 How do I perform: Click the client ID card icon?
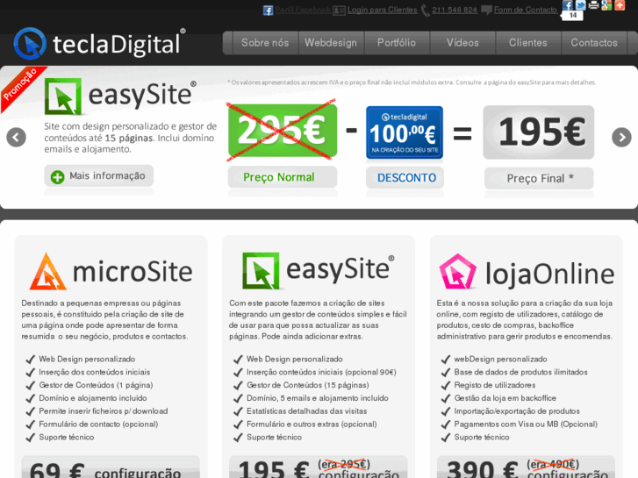point(339,11)
